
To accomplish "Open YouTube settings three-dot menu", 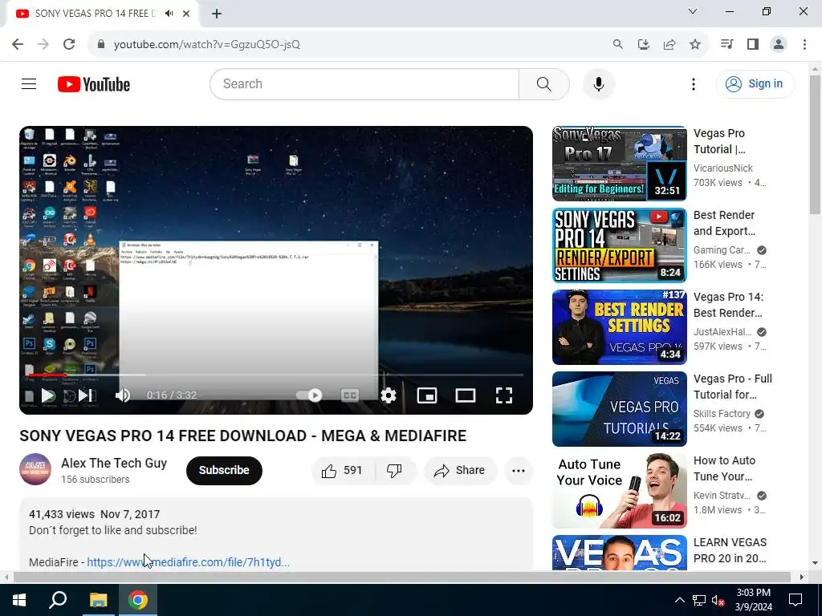I will pos(693,83).
